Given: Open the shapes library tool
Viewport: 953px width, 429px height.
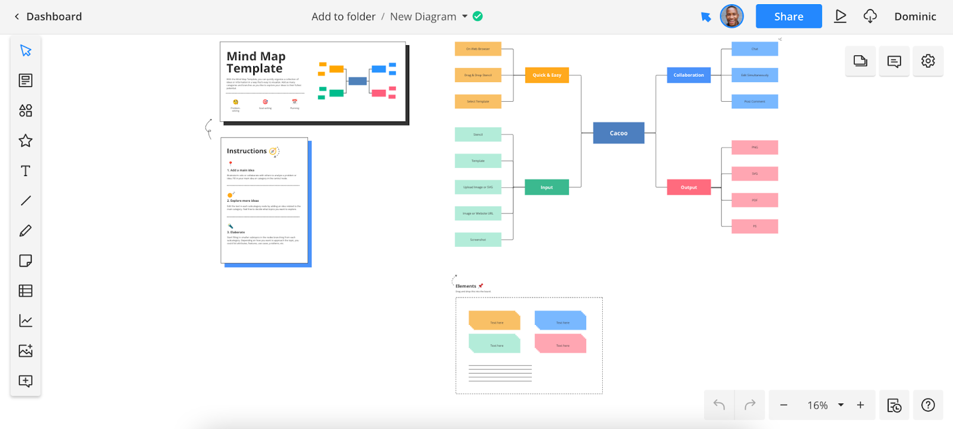Looking at the screenshot, I should pos(26,111).
